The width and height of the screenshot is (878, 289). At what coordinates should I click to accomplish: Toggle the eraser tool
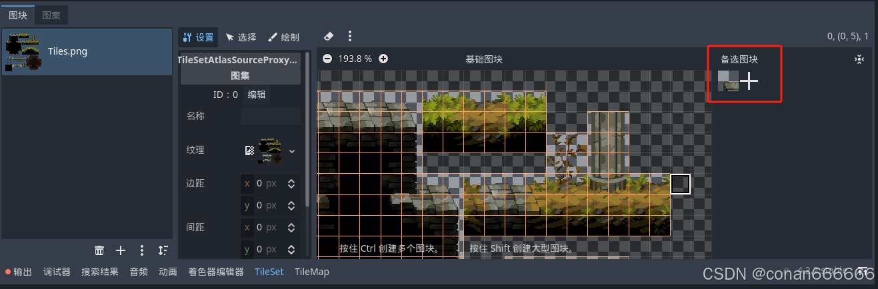pyautogui.click(x=328, y=37)
